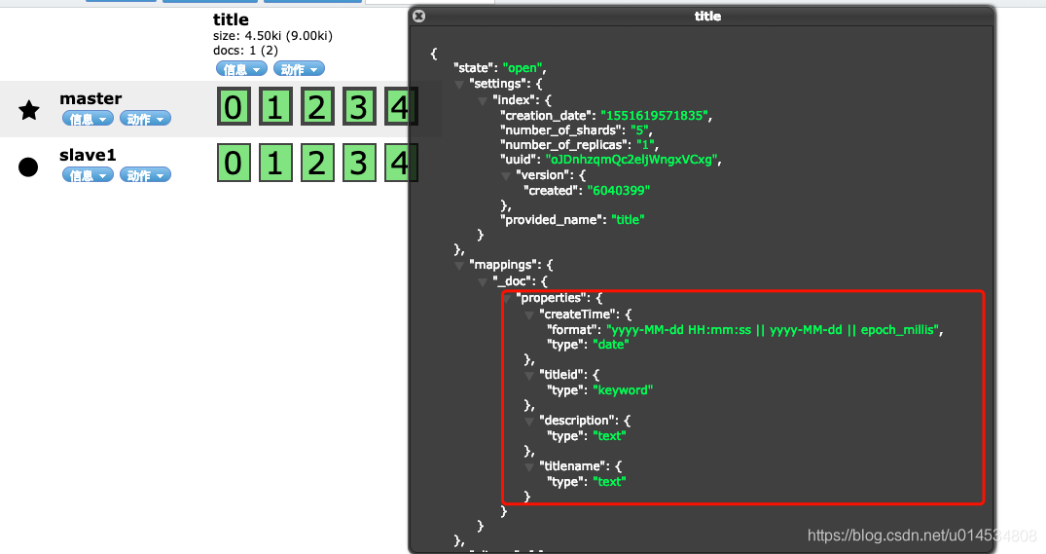Click the master node star icon
This screenshot has height=554, width=1046.
[x=28, y=109]
